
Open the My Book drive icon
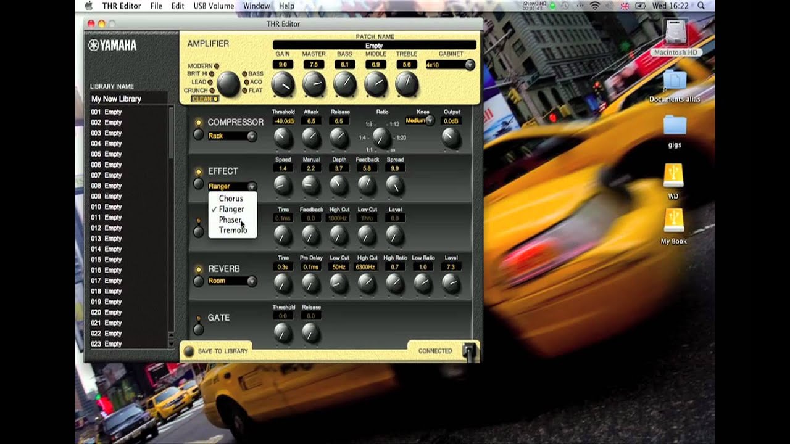[673, 221]
